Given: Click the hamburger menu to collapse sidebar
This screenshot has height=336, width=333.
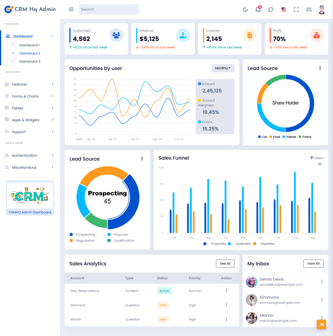Looking at the screenshot, I should click(x=71, y=9).
